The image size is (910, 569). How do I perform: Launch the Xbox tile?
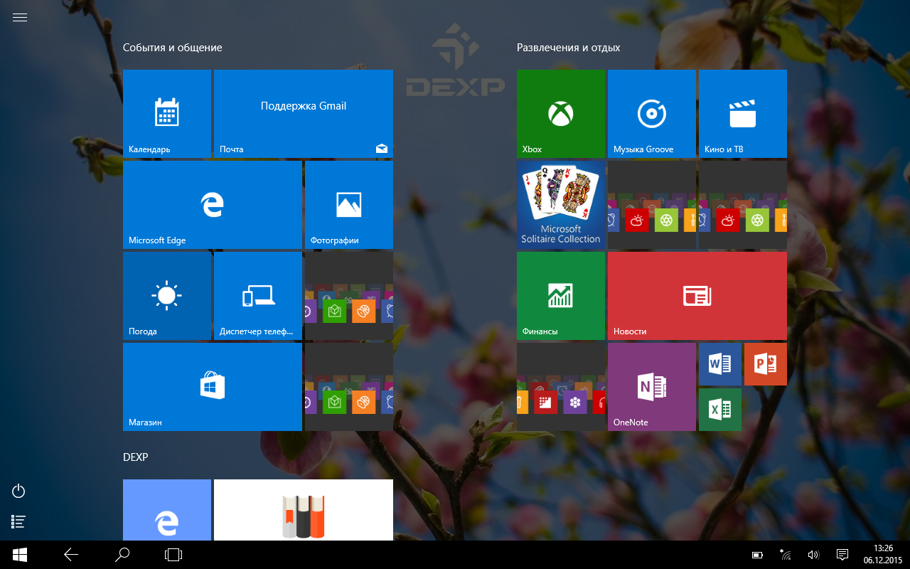pos(561,114)
